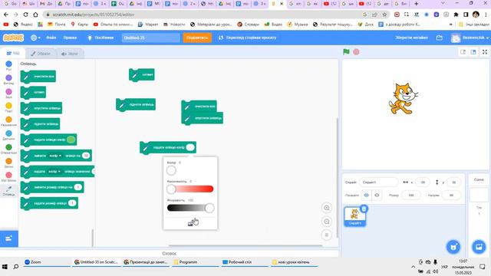Click value in set pen size block
491x276 pixels.
pyautogui.click(x=72, y=203)
